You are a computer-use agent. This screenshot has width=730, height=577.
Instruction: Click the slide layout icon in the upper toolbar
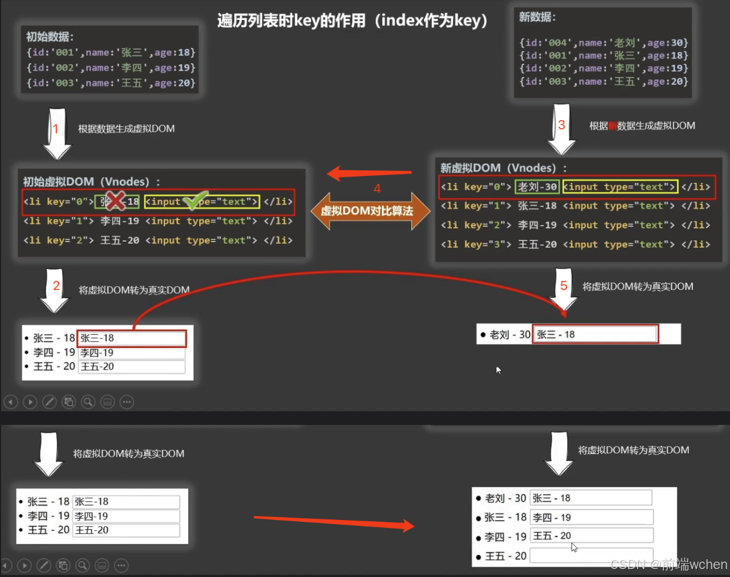pos(69,402)
